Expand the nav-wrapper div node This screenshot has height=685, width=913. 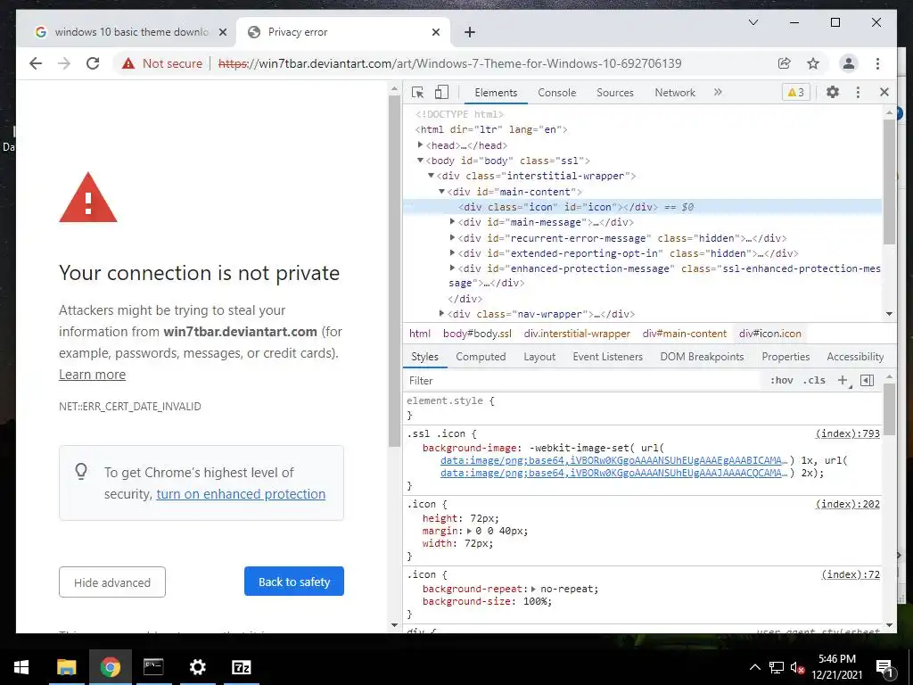pyautogui.click(x=441, y=313)
